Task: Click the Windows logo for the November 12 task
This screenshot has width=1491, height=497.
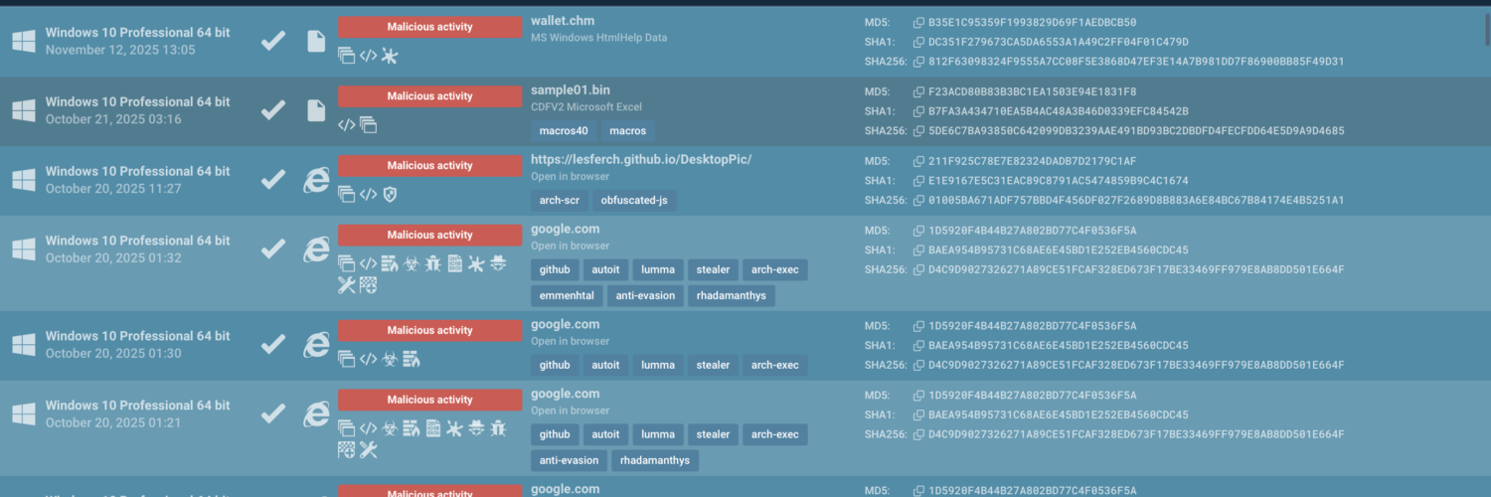Action: tap(24, 41)
